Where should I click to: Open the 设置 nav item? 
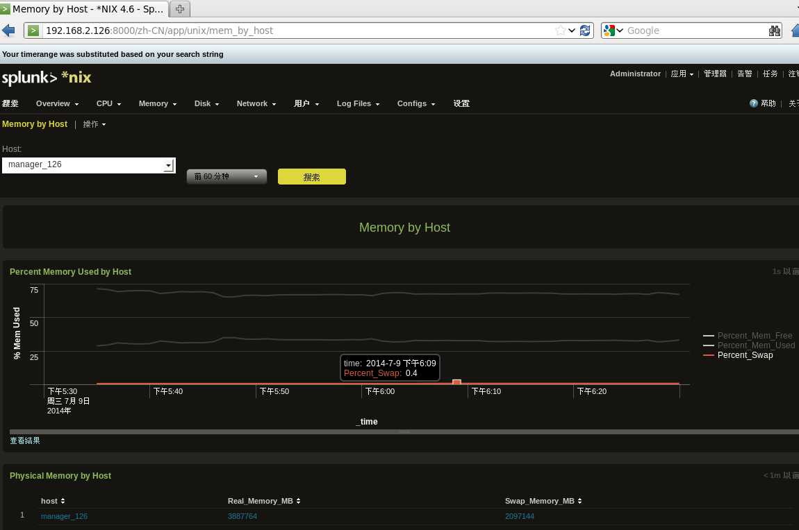[x=461, y=103]
